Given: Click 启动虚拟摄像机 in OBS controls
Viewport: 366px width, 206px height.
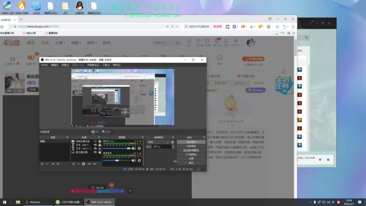Looking at the screenshot, I should pos(191,151).
